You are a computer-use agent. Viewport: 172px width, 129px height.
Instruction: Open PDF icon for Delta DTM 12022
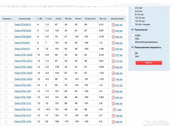(113, 67)
